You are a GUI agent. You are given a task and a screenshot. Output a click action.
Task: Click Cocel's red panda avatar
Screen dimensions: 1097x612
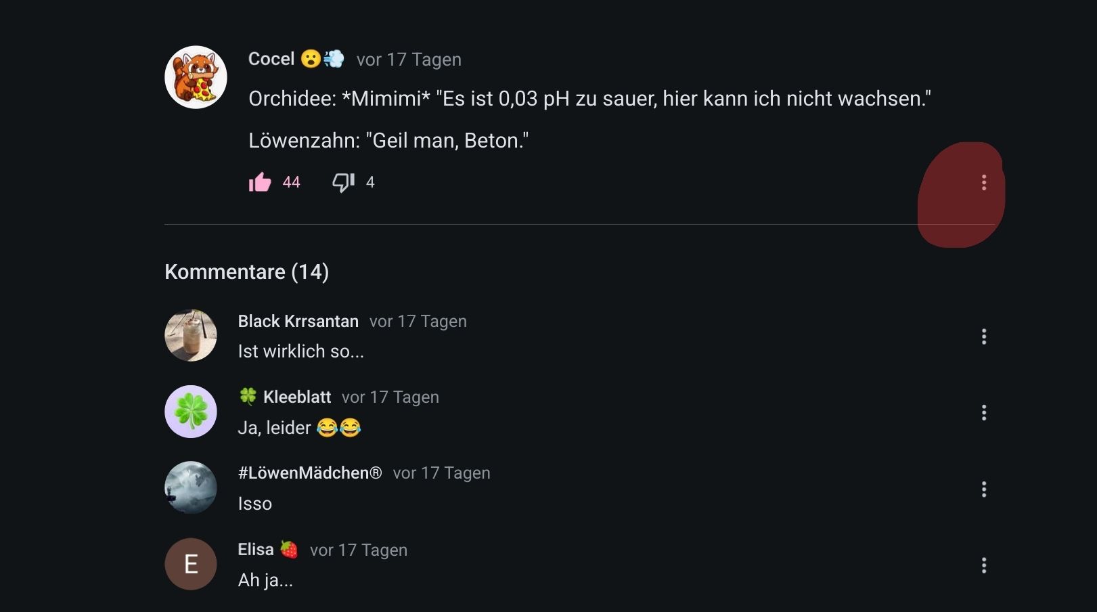pos(196,77)
